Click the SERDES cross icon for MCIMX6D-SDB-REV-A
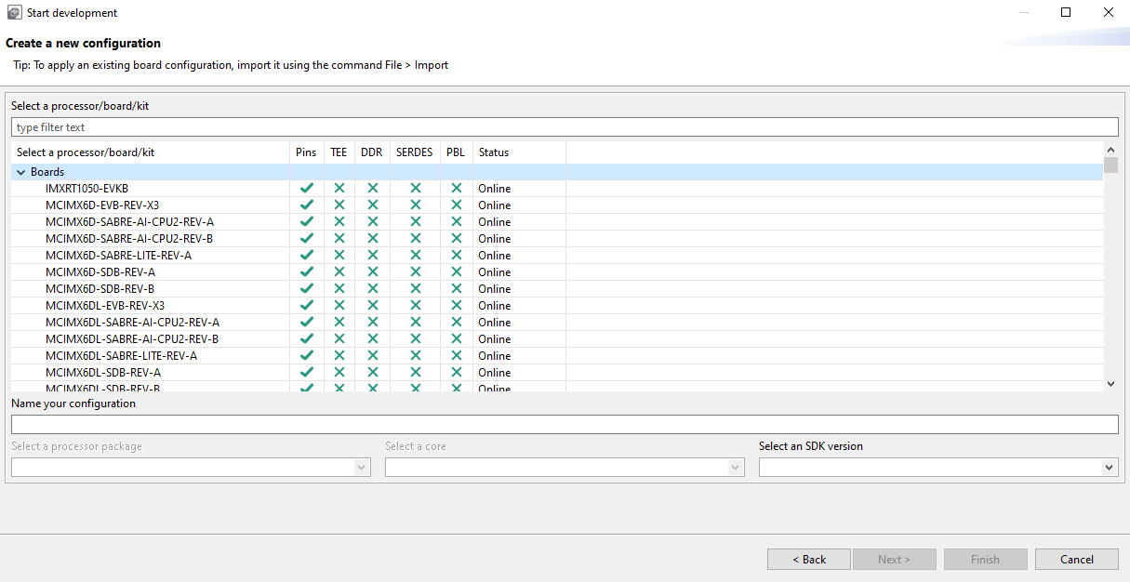The height and width of the screenshot is (582, 1130). click(416, 271)
